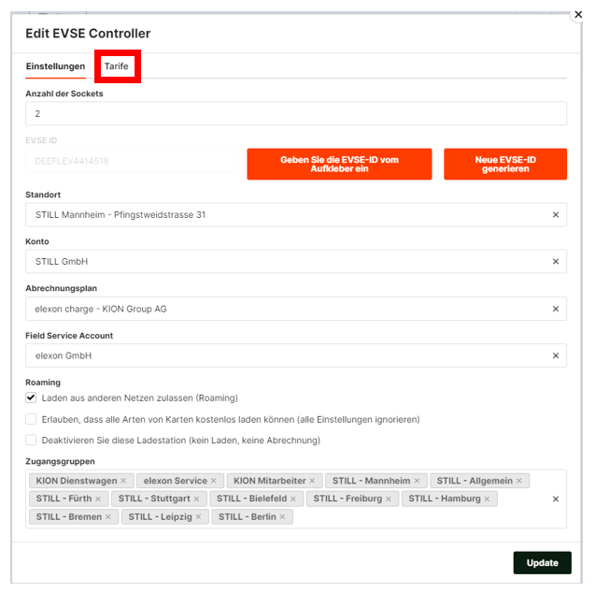Click Neue EVSE-ID generieren

point(505,164)
